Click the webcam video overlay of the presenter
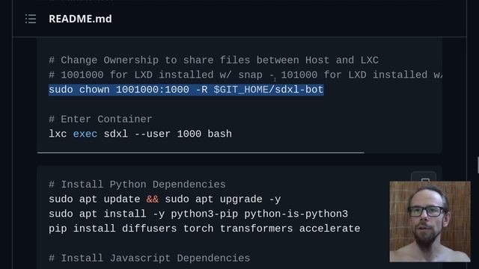Screen dimensions: 479x269 tap(430, 222)
